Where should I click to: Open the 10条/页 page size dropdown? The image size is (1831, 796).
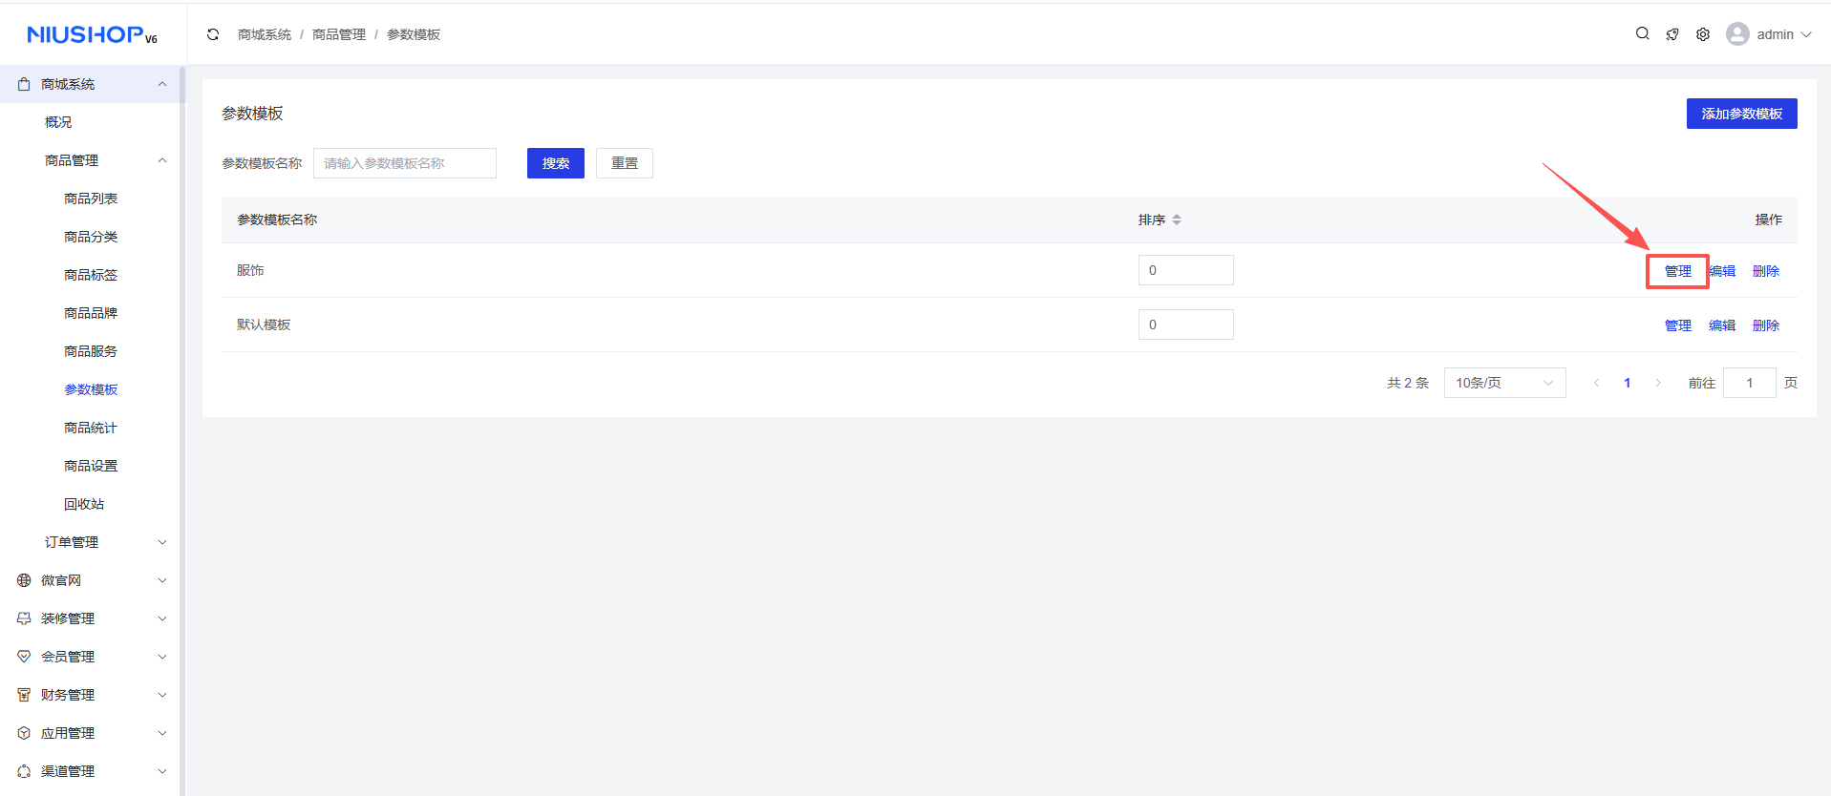[x=1504, y=383]
